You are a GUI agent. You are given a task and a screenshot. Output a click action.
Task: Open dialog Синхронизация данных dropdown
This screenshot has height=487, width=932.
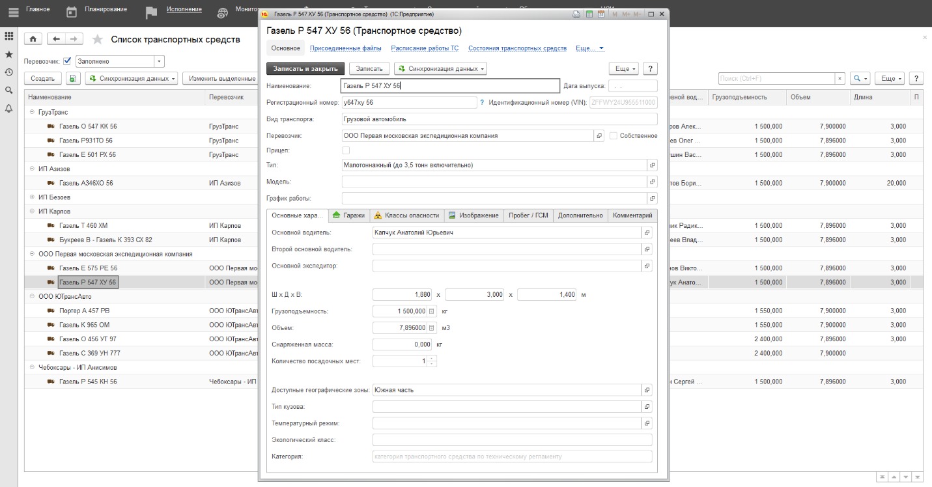coord(440,68)
